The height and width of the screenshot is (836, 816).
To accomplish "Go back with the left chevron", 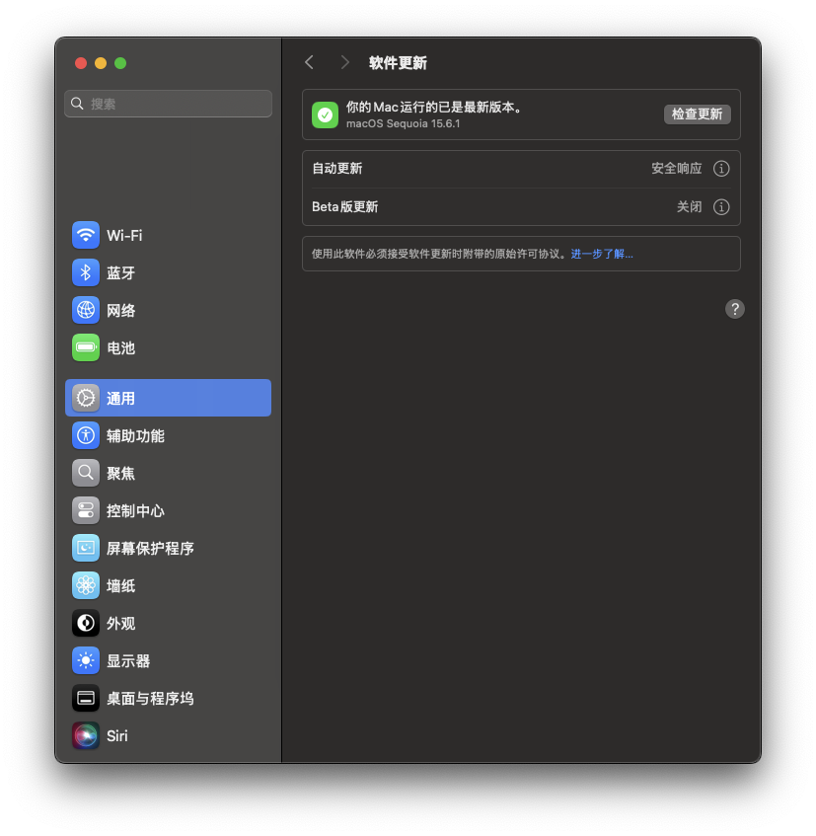I will (309, 62).
